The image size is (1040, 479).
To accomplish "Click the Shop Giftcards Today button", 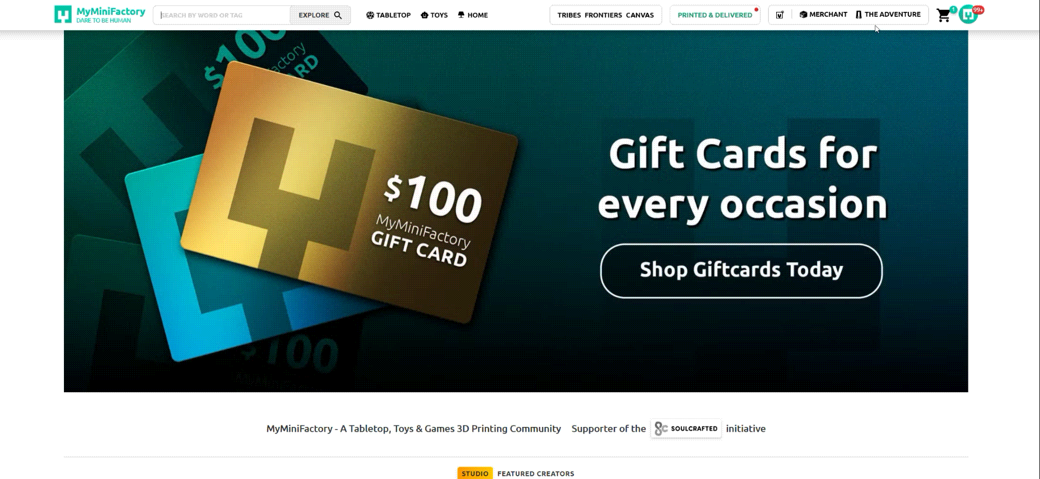I will point(741,270).
